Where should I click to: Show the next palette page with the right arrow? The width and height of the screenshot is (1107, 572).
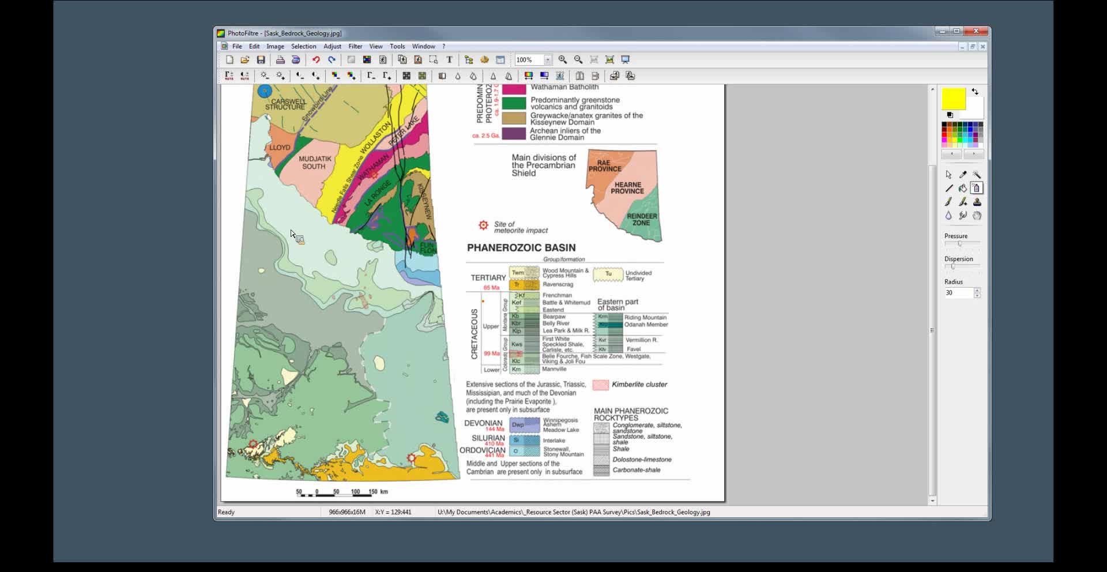(x=974, y=155)
